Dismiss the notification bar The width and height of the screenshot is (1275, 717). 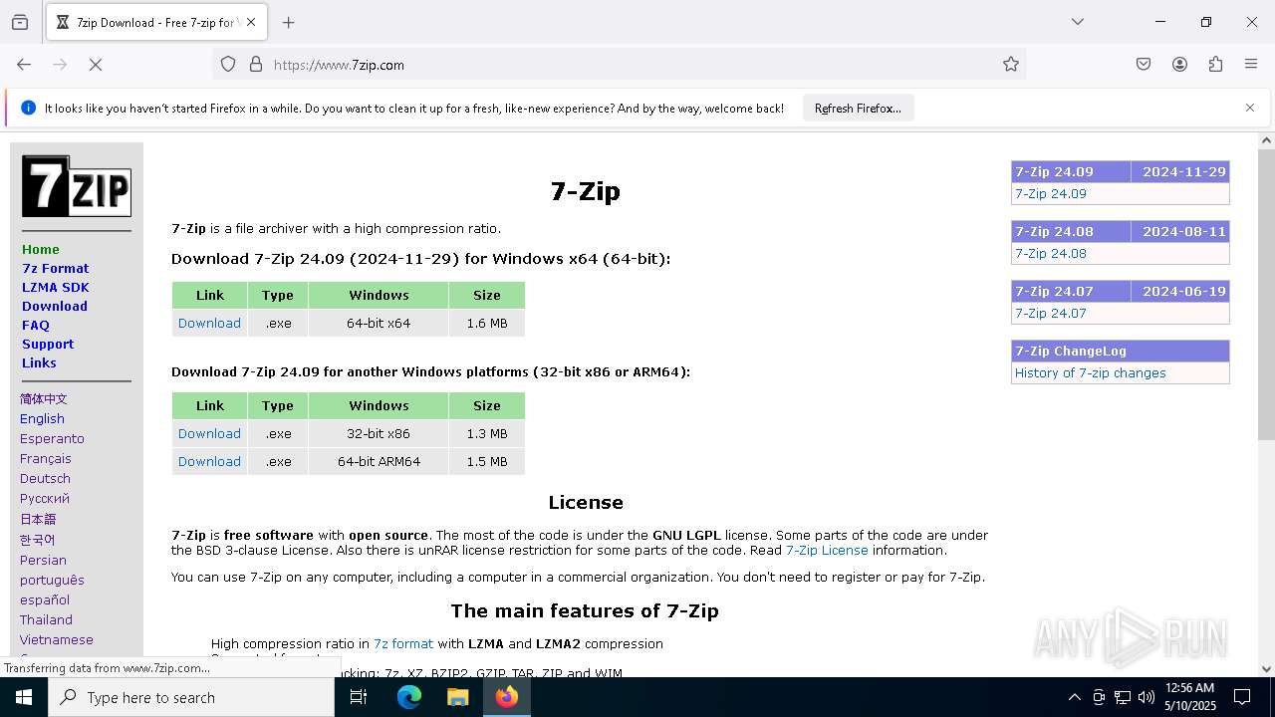coord(1250,108)
